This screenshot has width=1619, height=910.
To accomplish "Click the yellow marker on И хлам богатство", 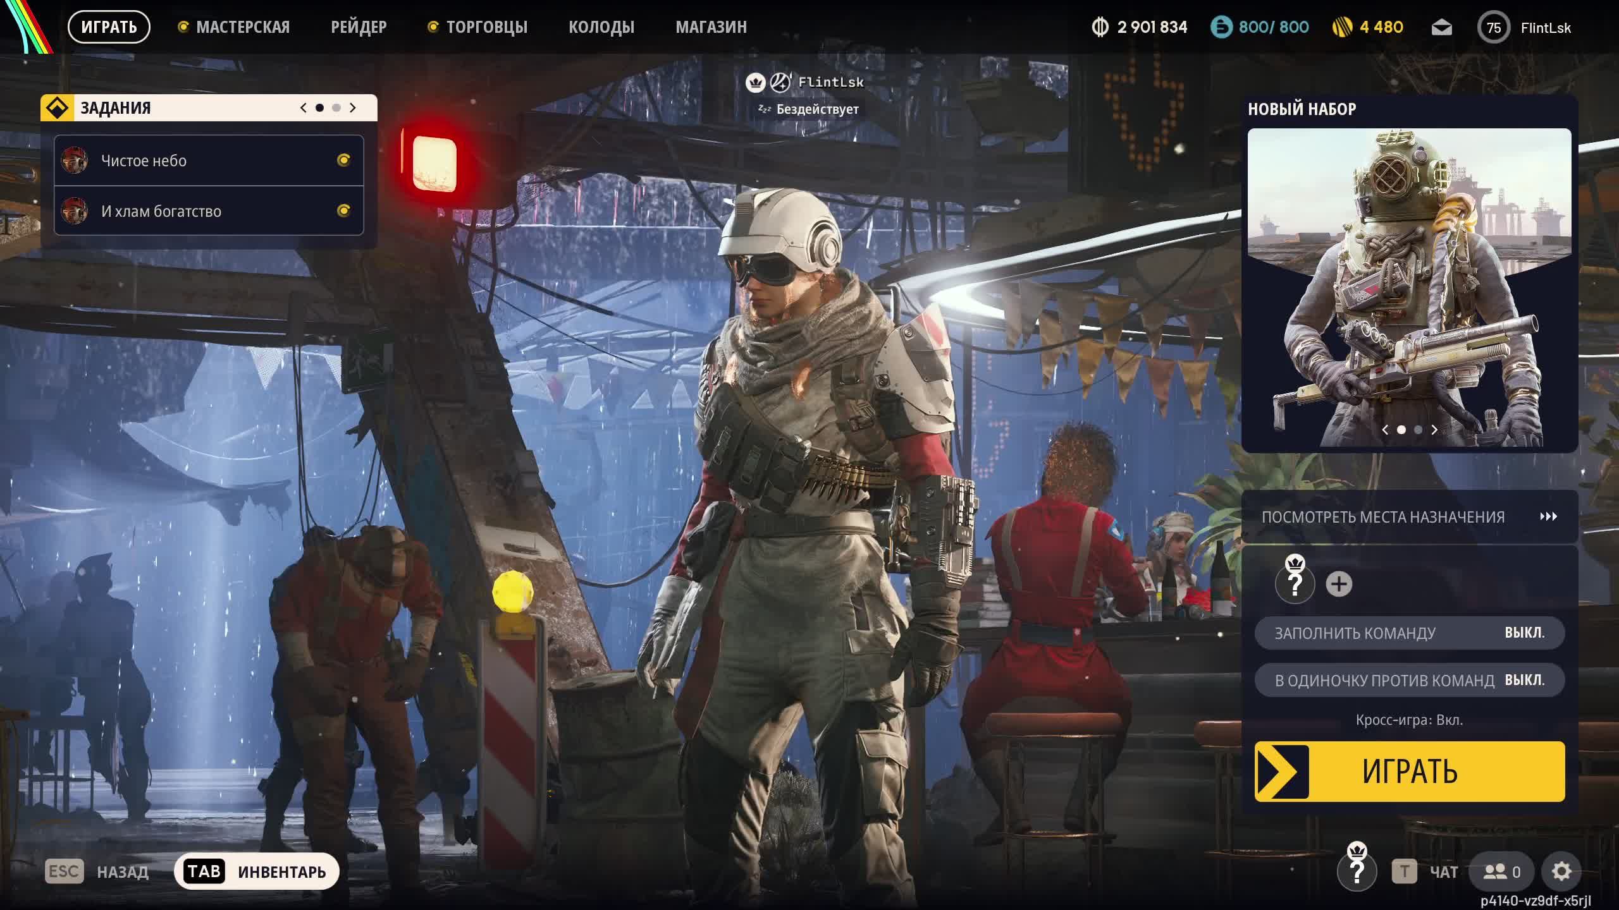I will [x=343, y=210].
